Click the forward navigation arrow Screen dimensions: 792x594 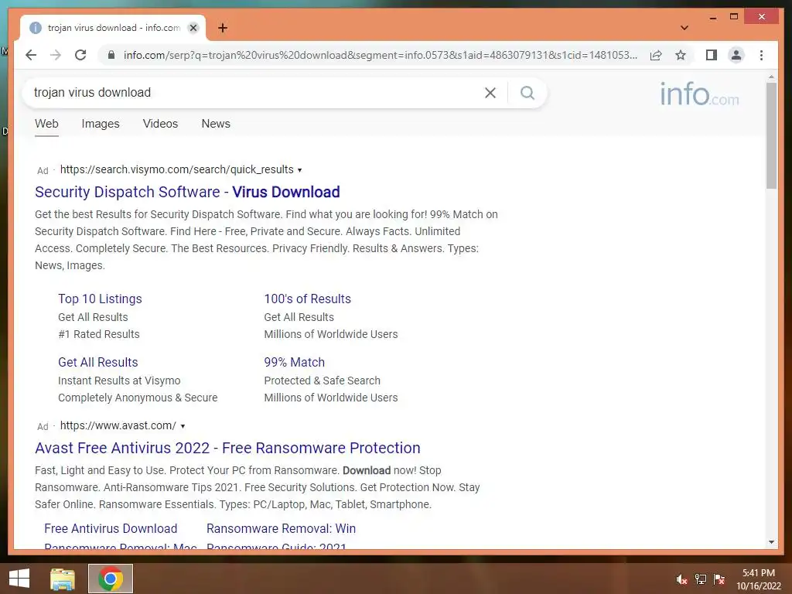pos(56,55)
